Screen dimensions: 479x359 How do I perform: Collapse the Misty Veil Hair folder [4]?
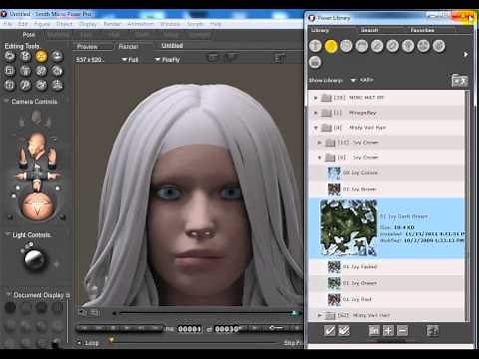(x=315, y=128)
